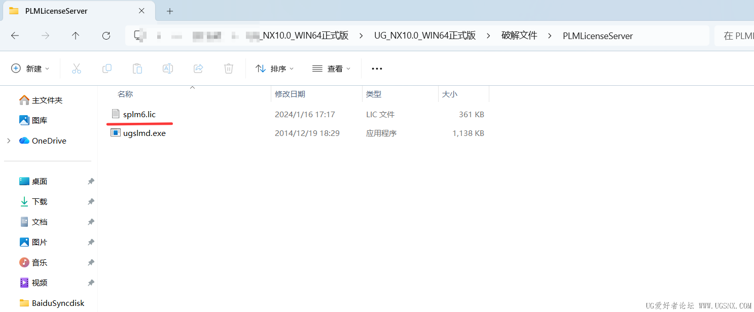Open 图库 (Gallery) in sidebar
Screen dimensions: 754x312
pyautogui.click(x=33, y=120)
